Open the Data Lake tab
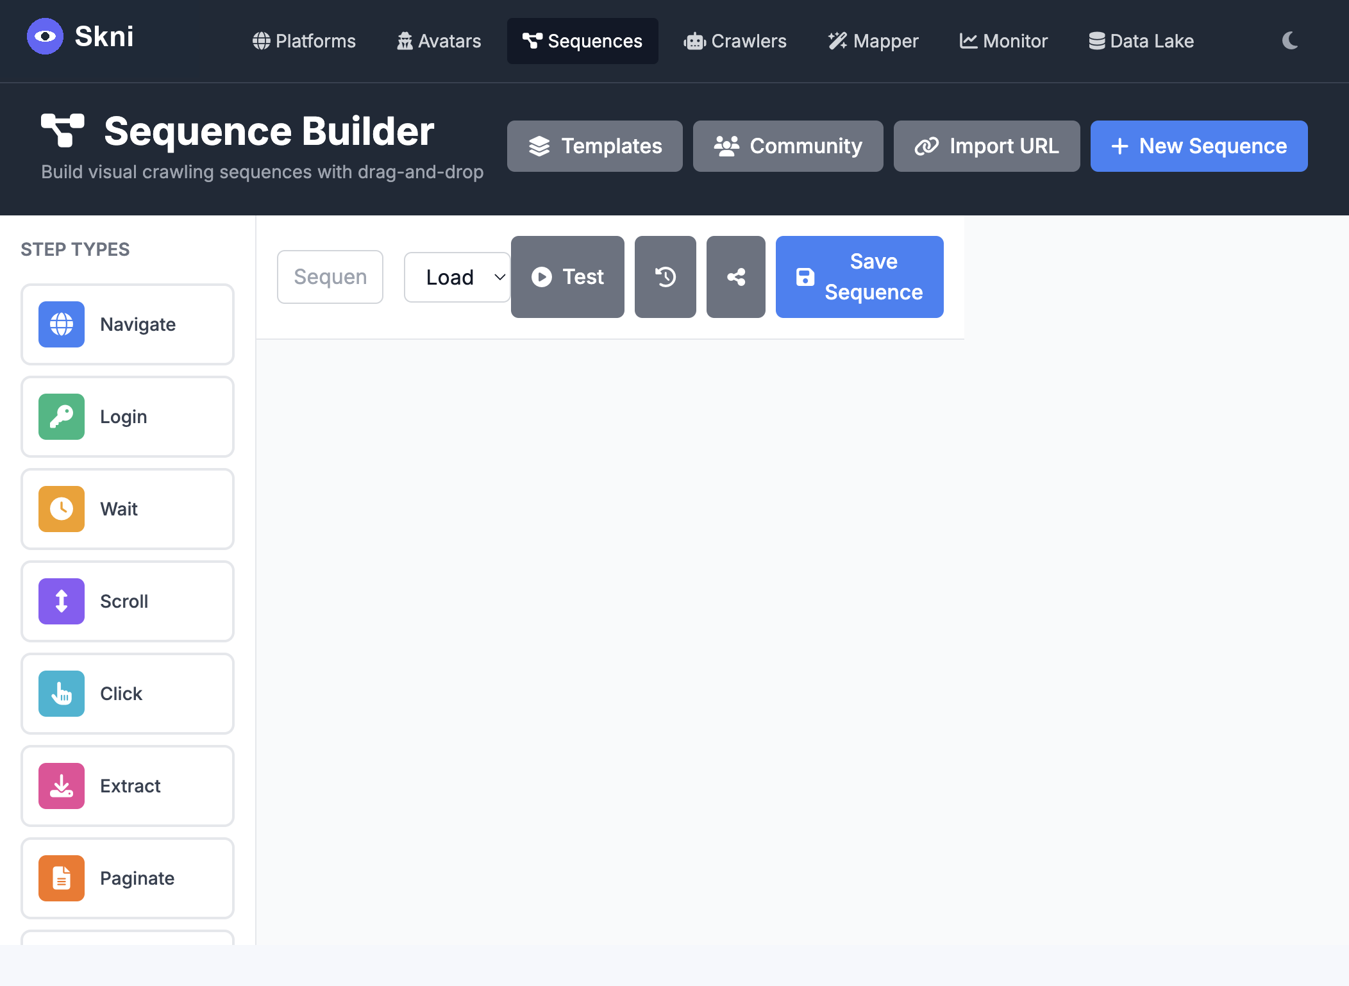 click(1141, 41)
